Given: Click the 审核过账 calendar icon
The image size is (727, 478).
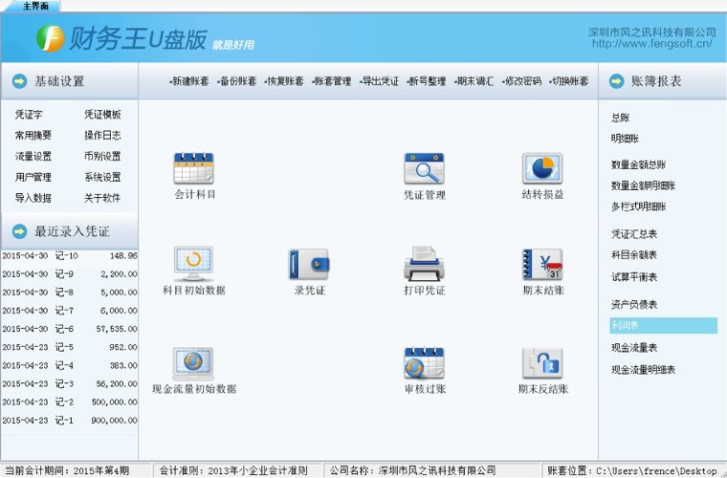Looking at the screenshot, I should pyautogui.click(x=424, y=362).
